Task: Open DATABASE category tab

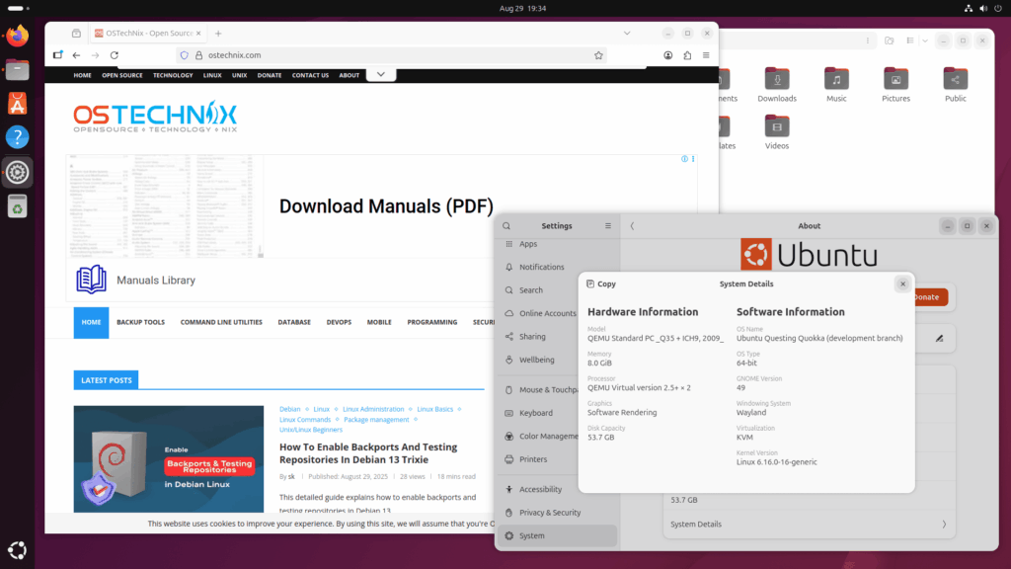Action: point(294,323)
